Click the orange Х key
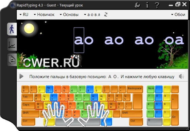Viewport: 190px width, 131px height. pyautogui.click(x=119, y=97)
